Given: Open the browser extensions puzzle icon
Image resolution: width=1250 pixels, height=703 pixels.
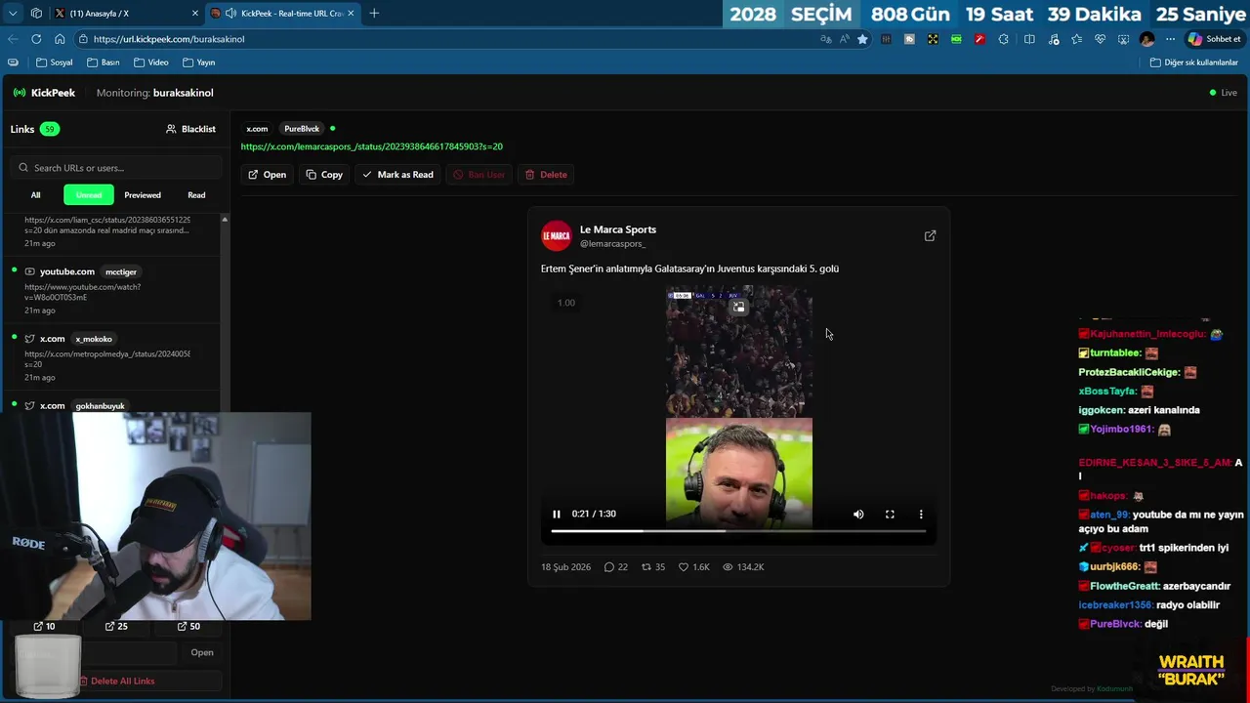Looking at the screenshot, I should tap(1003, 39).
